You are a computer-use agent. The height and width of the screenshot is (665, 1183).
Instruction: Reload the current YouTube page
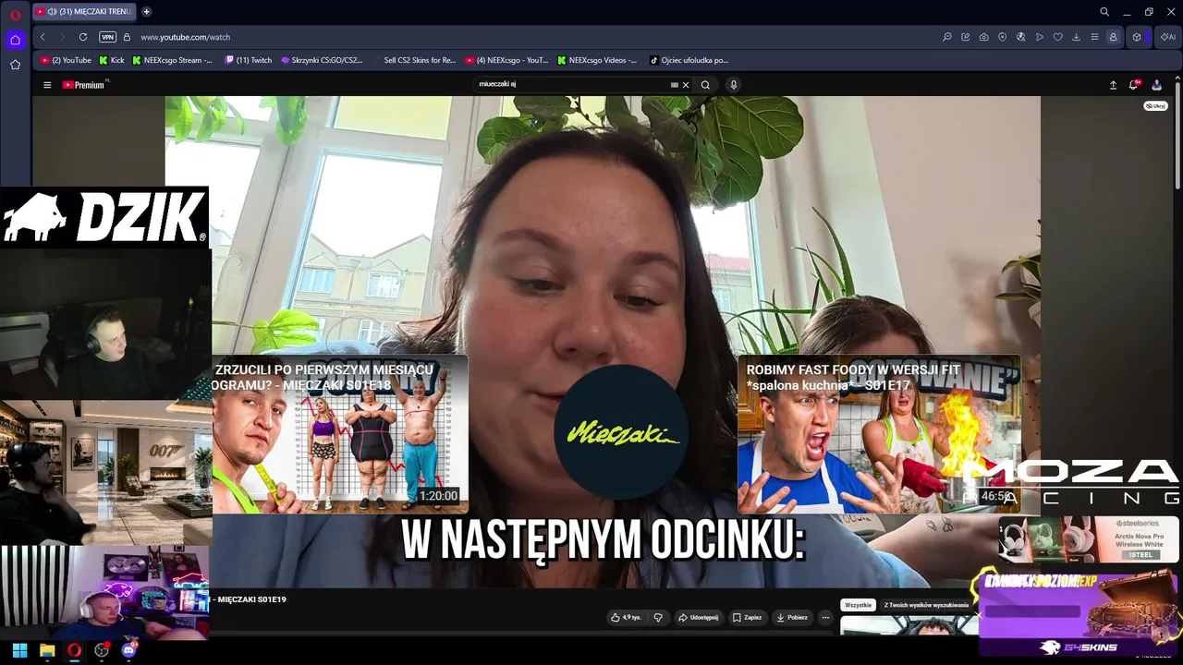tap(83, 37)
